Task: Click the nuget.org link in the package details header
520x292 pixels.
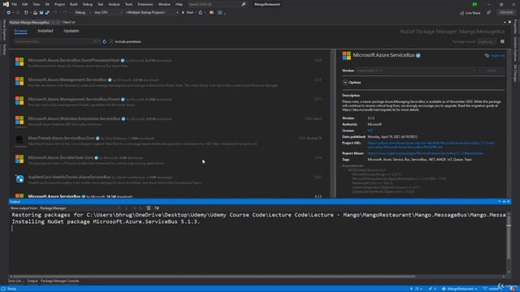Action: [497, 56]
